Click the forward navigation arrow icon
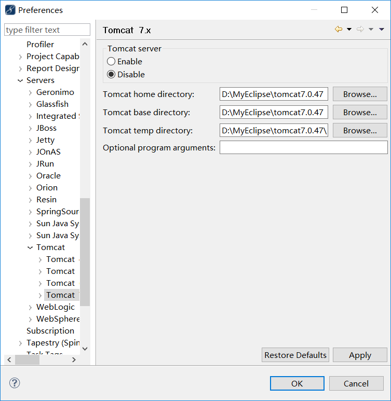This screenshot has width=391, height=401. (x=360, y=30)
